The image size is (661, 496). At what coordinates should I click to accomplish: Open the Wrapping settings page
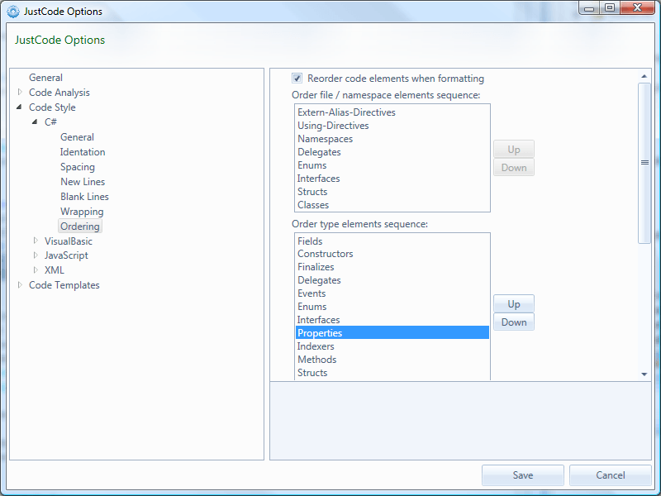click(82, 212)
